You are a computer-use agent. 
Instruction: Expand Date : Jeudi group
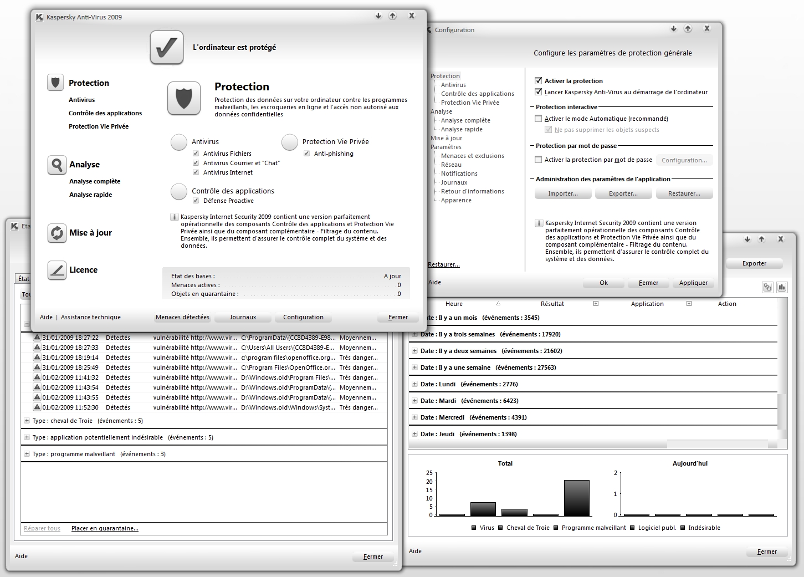pos(414,434)
